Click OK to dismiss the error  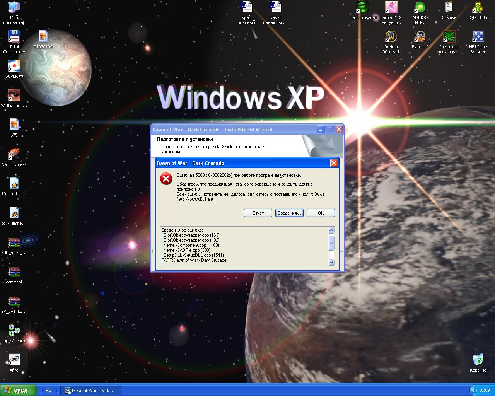click(x=321, y=213)
